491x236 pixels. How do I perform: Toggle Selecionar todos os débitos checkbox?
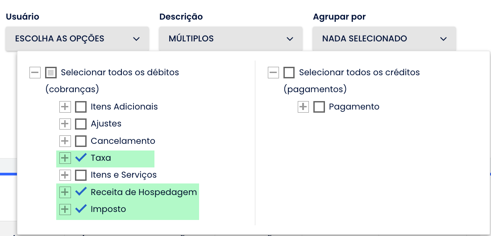click(51, 73)
